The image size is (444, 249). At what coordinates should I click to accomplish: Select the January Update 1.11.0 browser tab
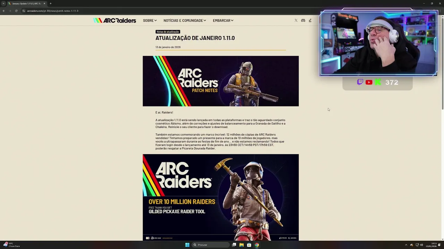click(x=27, y=3)
